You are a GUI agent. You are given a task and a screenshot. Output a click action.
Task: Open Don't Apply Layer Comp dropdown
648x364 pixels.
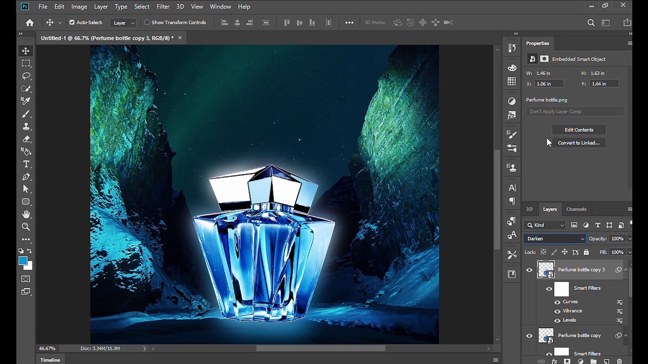point(575,111)
